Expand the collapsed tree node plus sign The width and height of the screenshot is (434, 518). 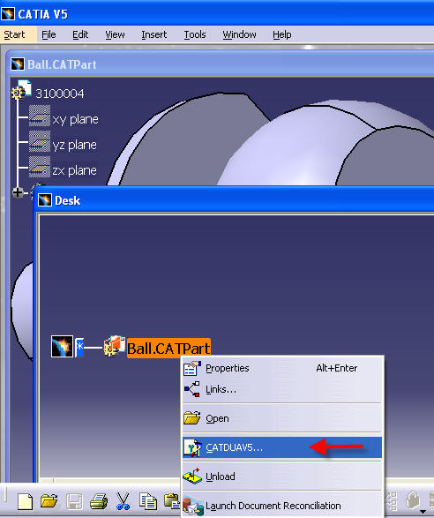[x=18, y=192]
